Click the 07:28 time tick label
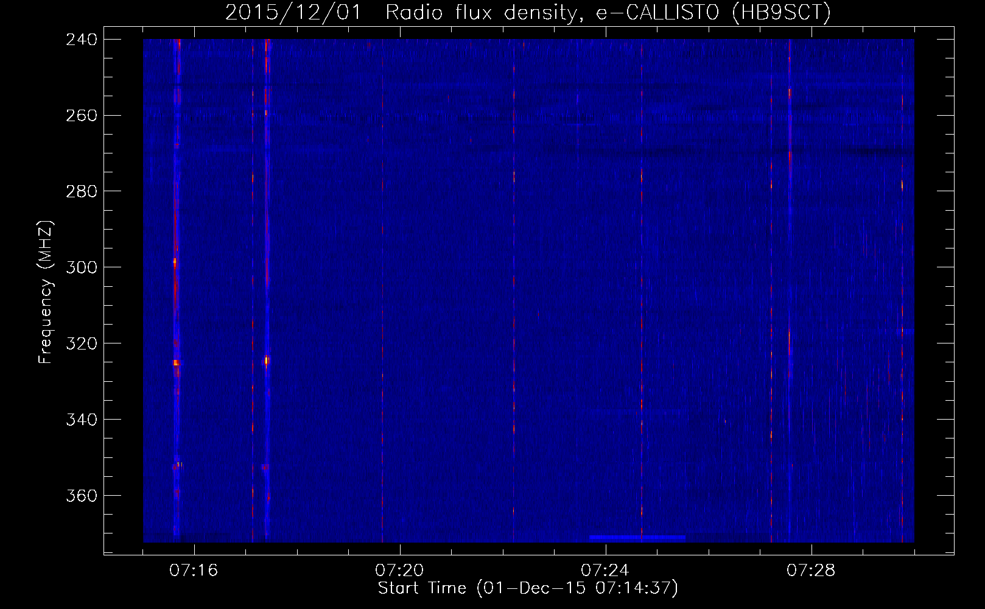 coord(811,571)
